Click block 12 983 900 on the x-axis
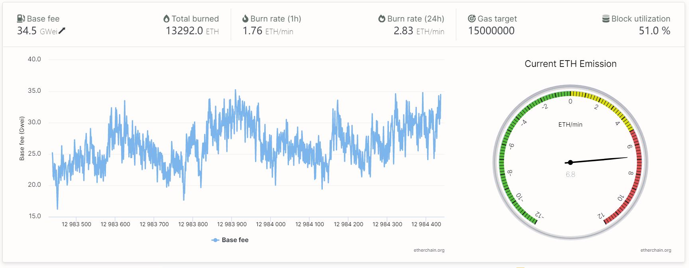 [x=232, y=225]
